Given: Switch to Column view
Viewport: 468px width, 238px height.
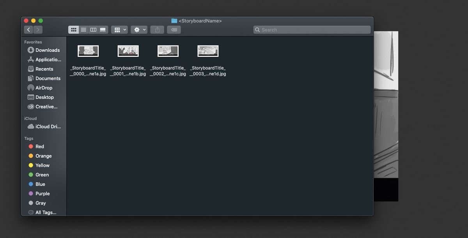Looking at the screenshot, I should pos(93,30).
